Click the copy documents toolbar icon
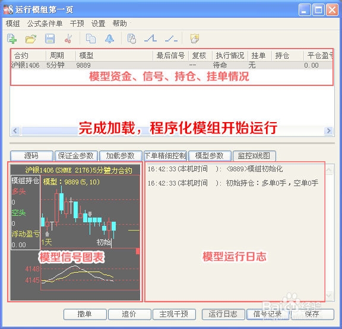The width and height of the screenshot is (342, 329). pyautogui.click(x=91, y=39)
